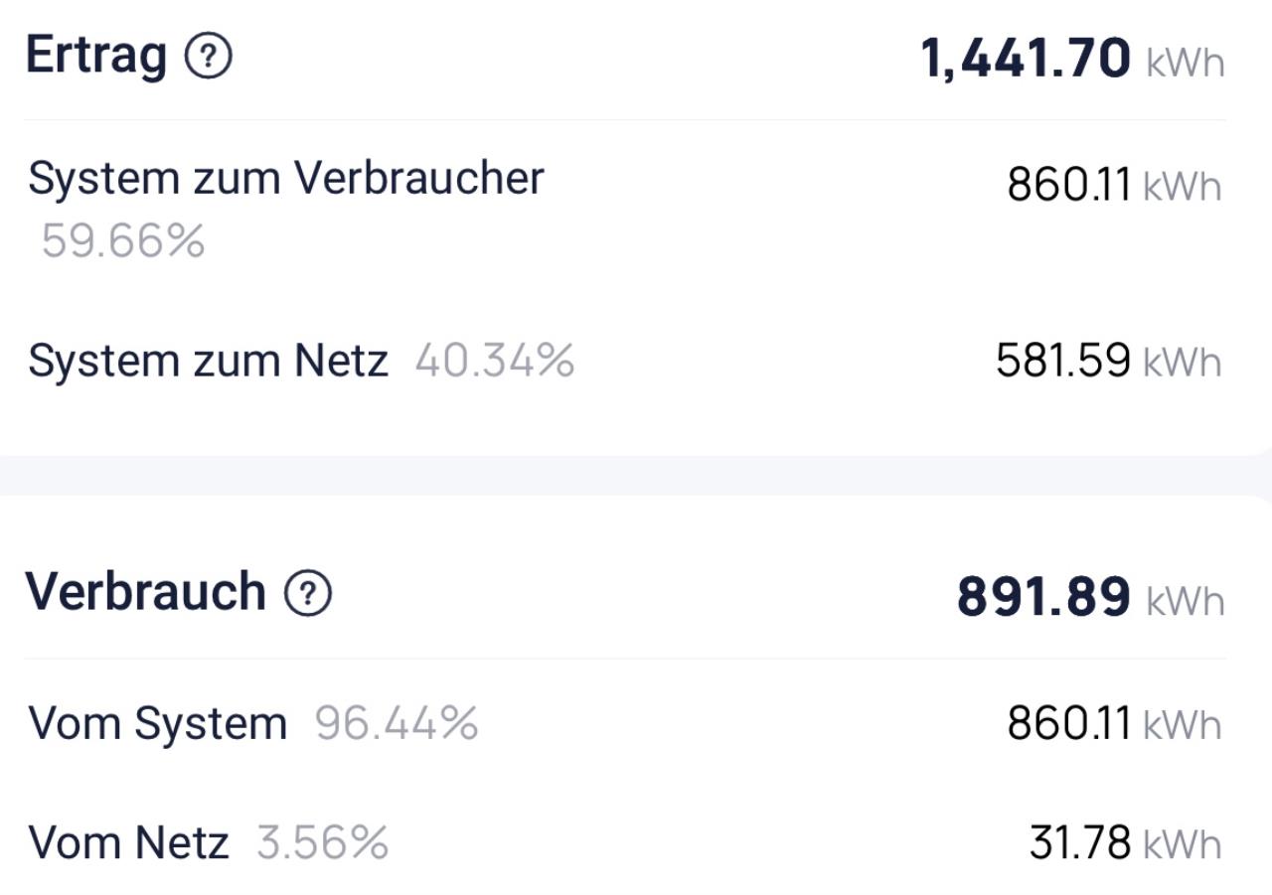Click the 59.66% percentage under System zum Verbraucher
This screenshot has width=1272, height=895.
point(123,241)
